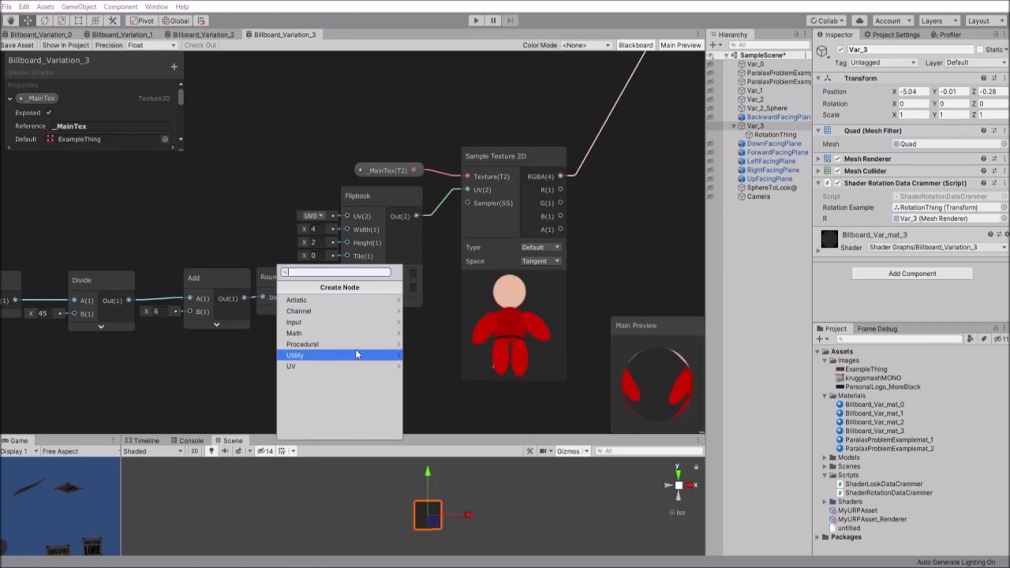Collapse the Transform component foldout
The height and width of the screenshot is (568, 1010).
coord(818,78)
